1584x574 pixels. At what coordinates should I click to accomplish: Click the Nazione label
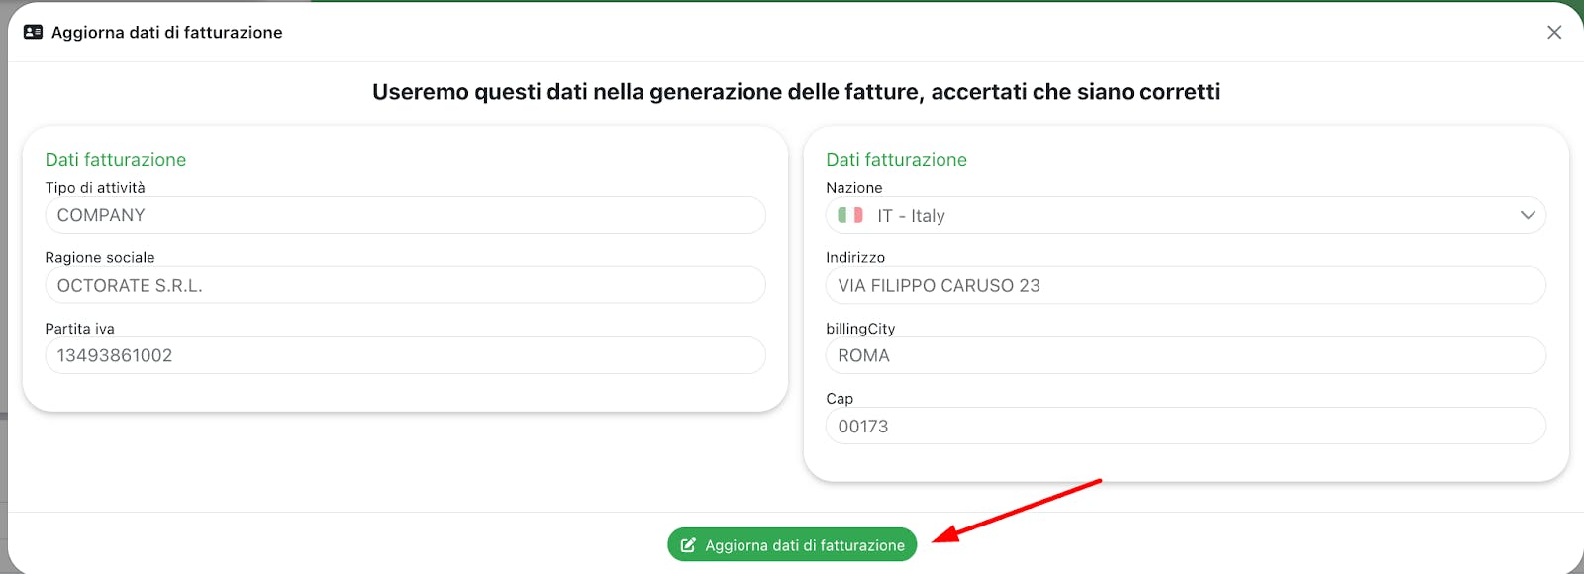click(853, 188)
